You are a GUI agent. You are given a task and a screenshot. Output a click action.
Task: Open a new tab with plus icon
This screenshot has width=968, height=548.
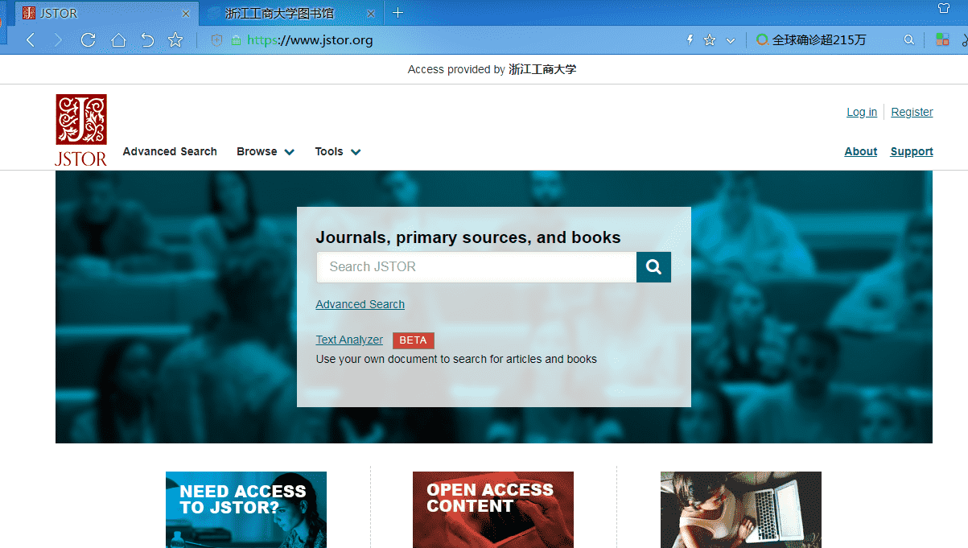coord(397,13)
